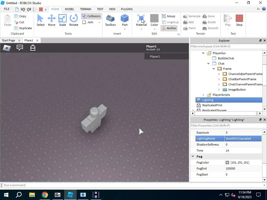Screen dimensions: 267x200
Task: Switch to the TERRAIN ribbon tab
Action: pyautogui.click(x=86, y=9)
